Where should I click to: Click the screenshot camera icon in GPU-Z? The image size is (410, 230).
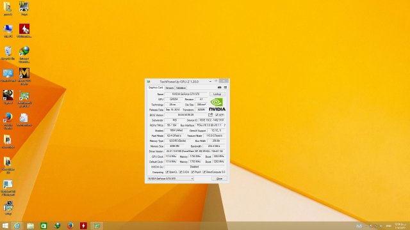(219, 88)
